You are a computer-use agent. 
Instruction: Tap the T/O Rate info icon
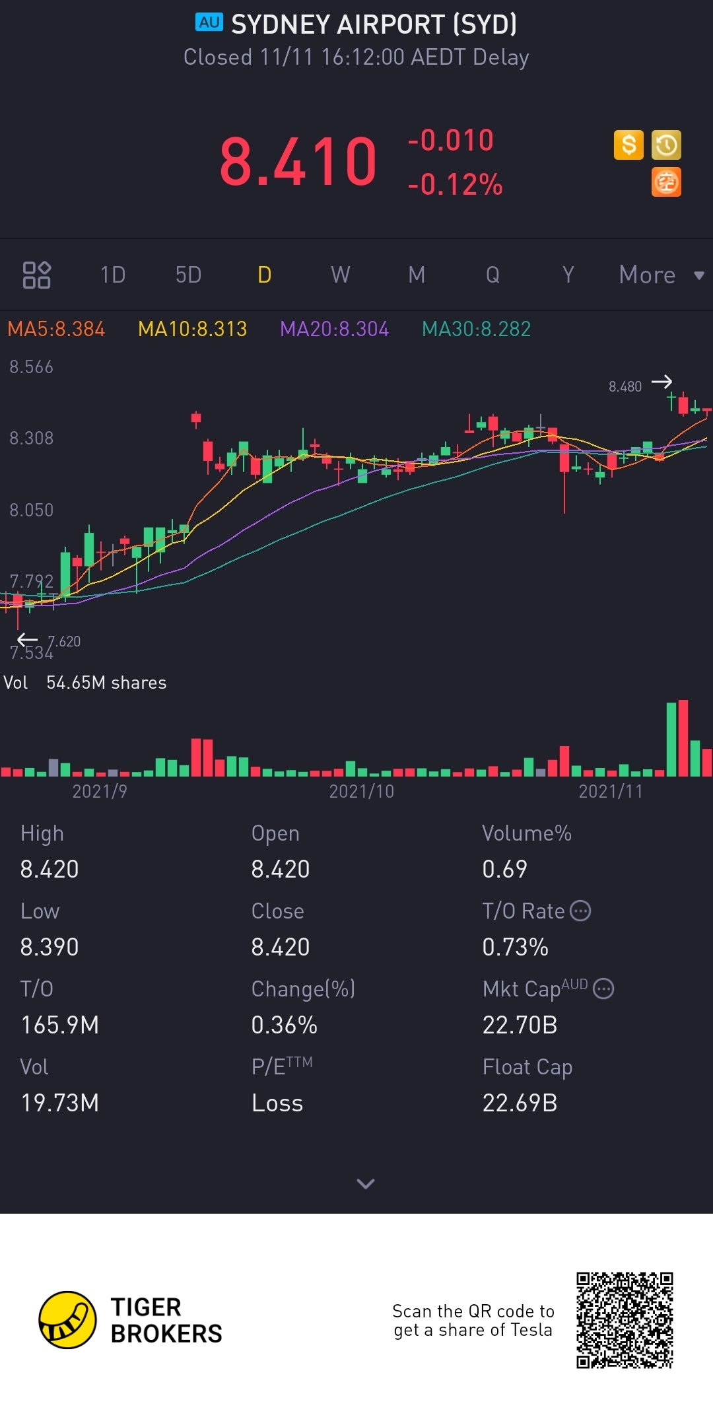[x=580, y=911]
